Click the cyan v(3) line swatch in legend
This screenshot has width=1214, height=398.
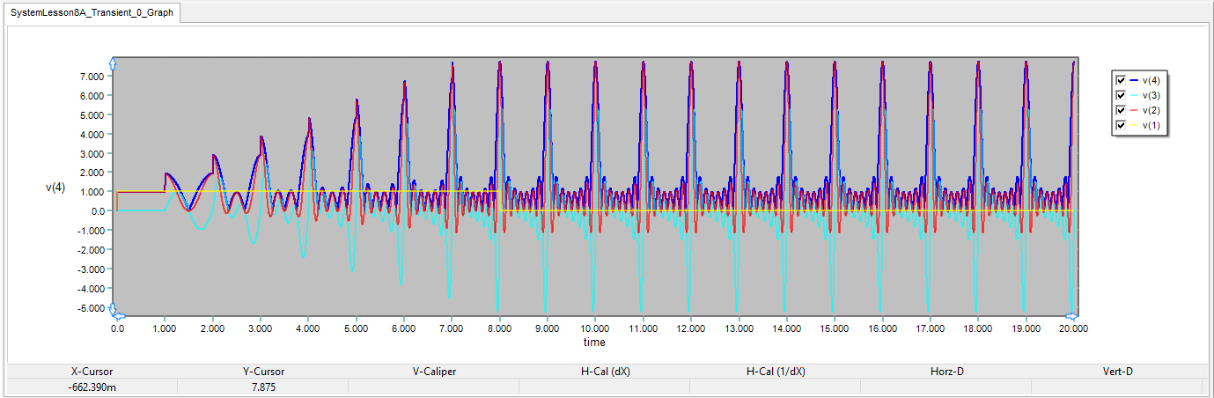pyautogui.click(x=1133, y=95)
